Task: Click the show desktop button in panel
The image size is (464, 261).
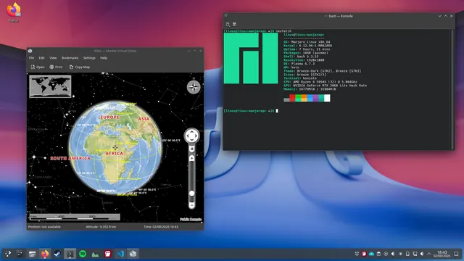Action: tap(456, 254)
